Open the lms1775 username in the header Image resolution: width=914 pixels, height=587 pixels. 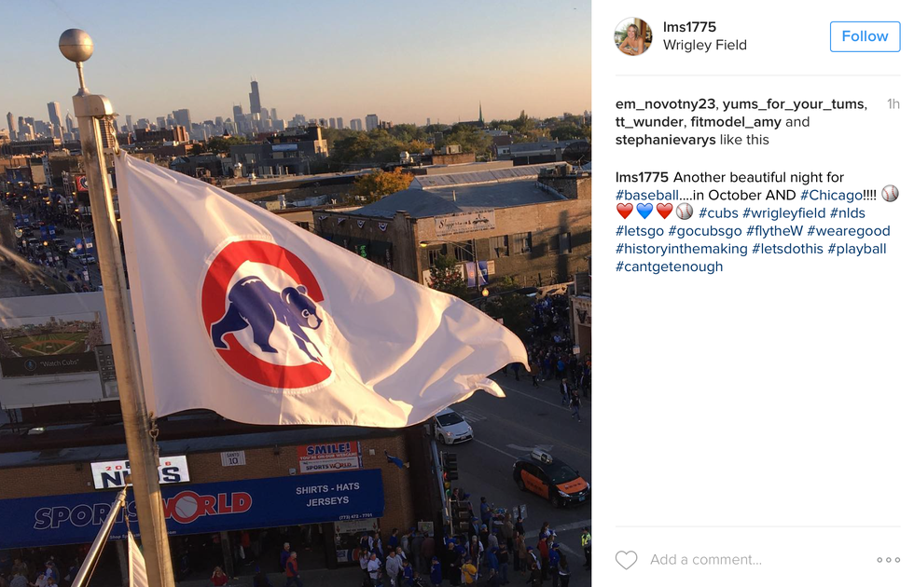point(689,27)
